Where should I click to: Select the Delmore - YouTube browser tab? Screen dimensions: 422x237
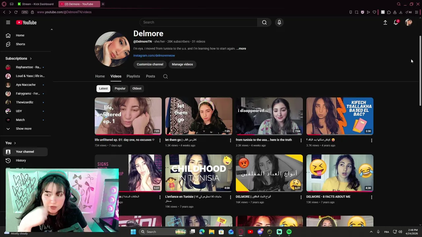coord(79,4)
